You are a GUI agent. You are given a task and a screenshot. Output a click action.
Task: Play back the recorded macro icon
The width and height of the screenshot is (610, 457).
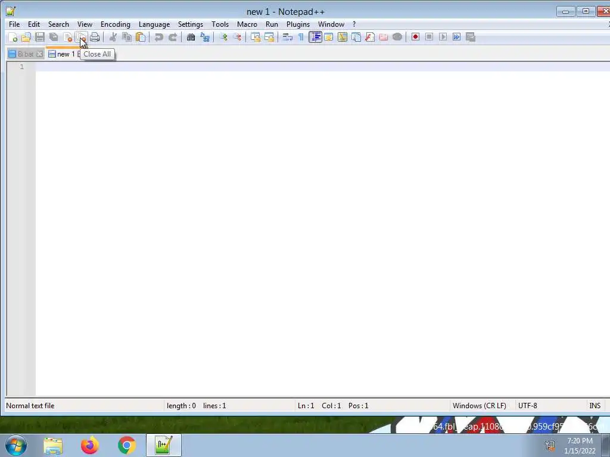[x=443, y=37]
